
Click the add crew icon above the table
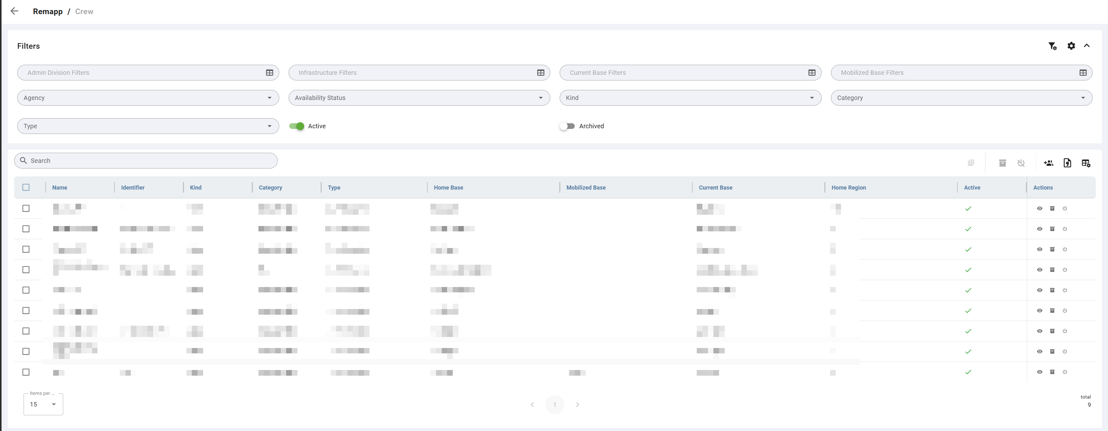coord(1048,163)
